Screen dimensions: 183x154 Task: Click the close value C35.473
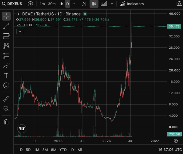point(71,20)
